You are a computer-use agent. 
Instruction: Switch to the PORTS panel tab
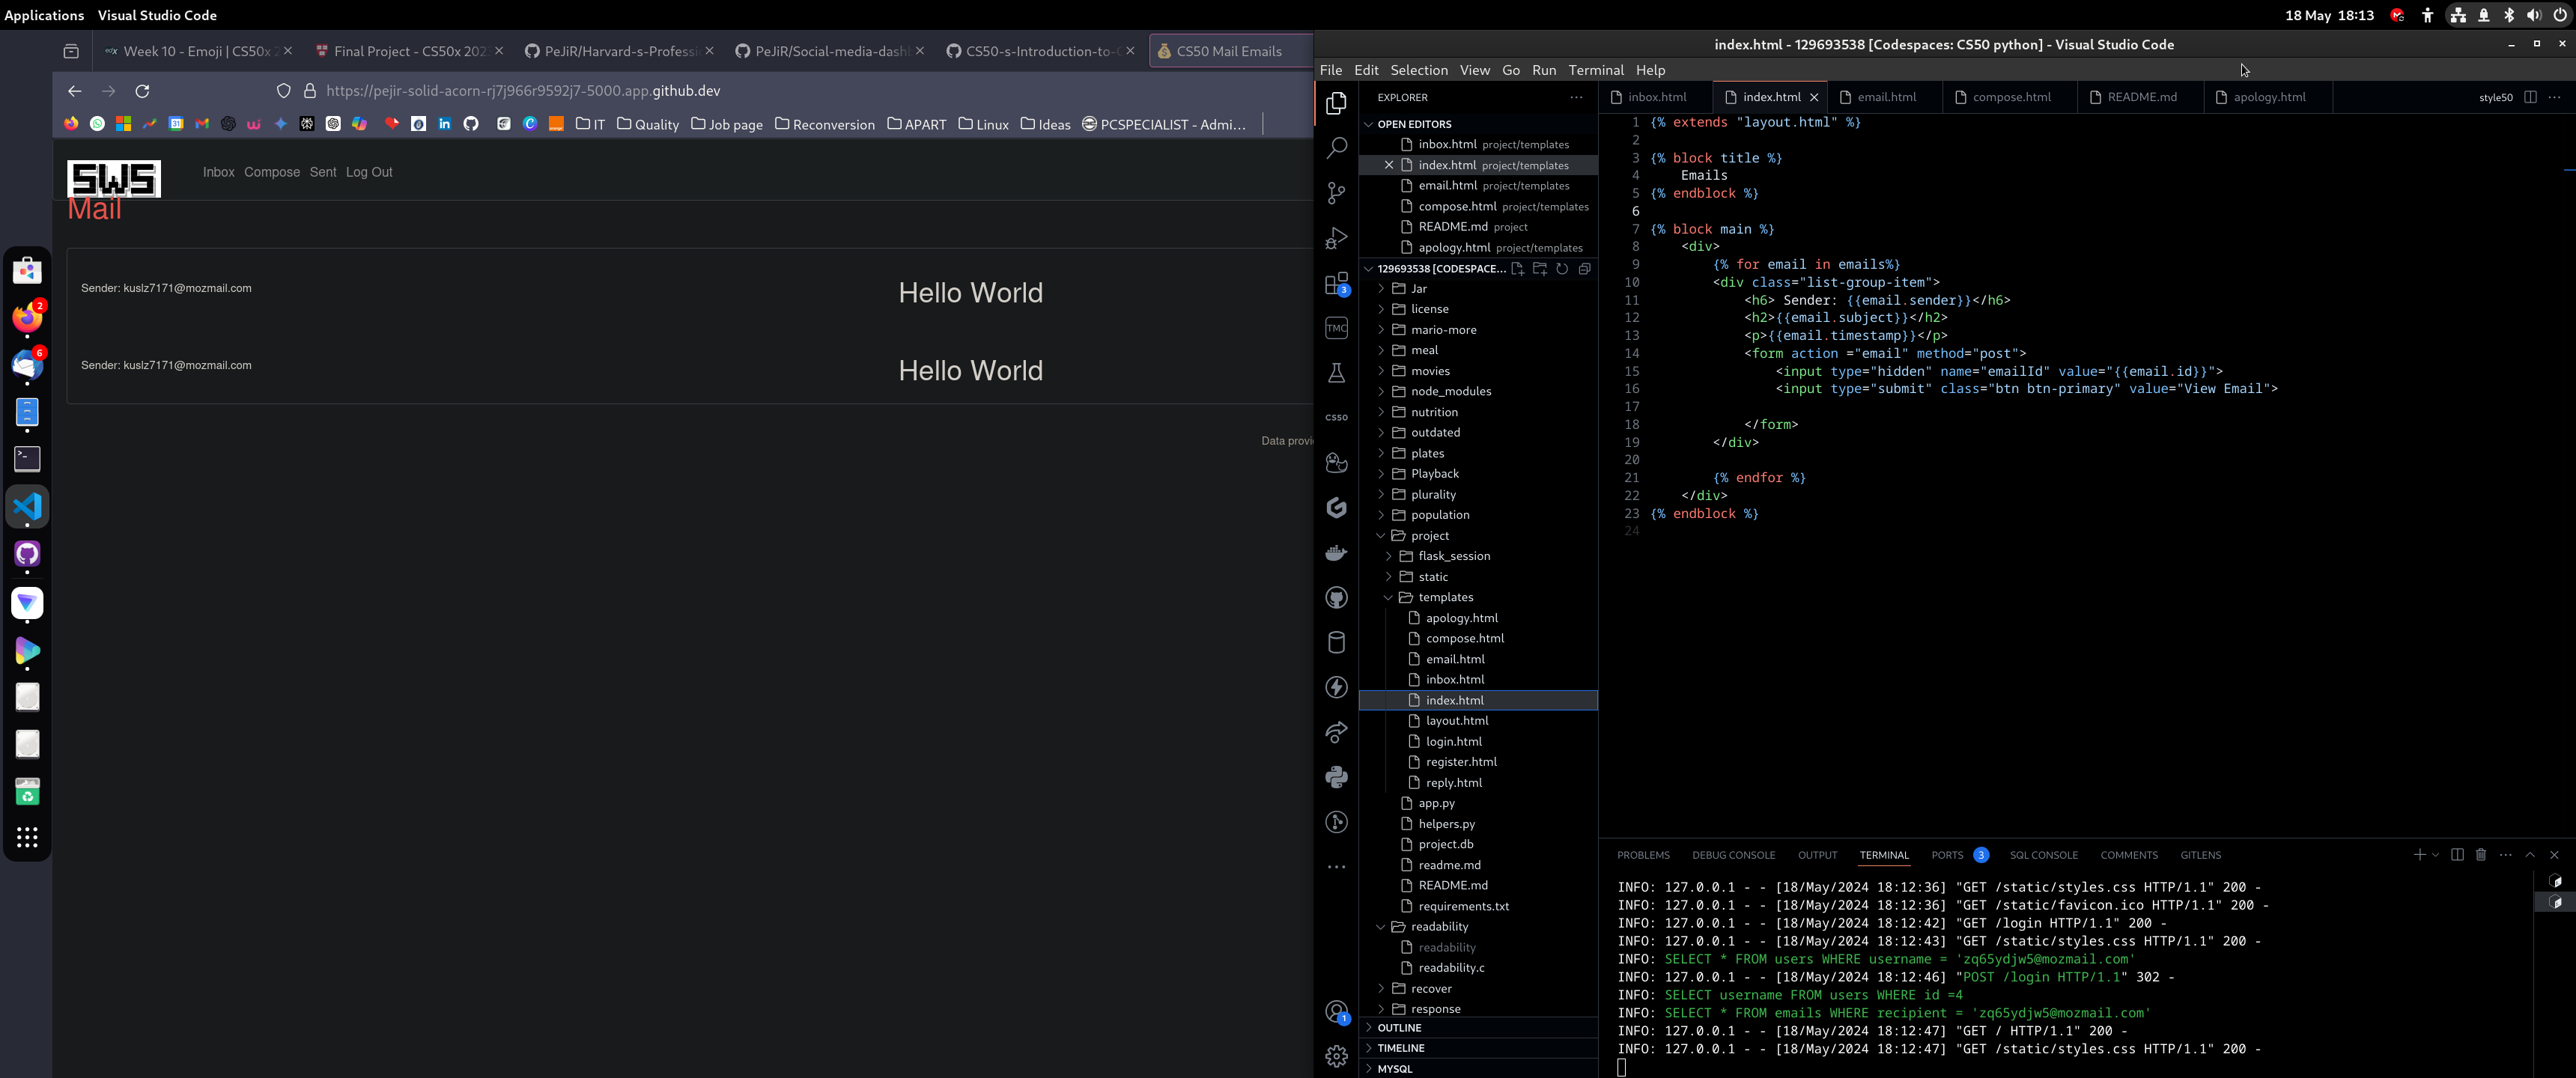(x=1947, y=855)
